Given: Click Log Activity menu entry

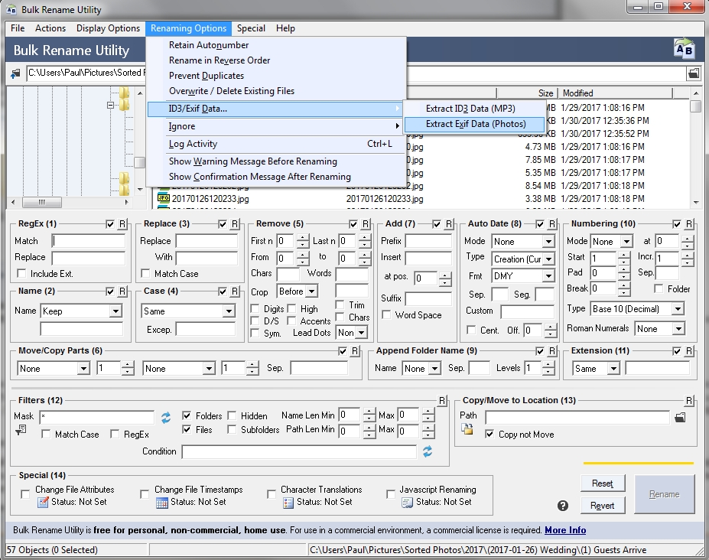Looking at the screenshot, I should tap(275, 144).
